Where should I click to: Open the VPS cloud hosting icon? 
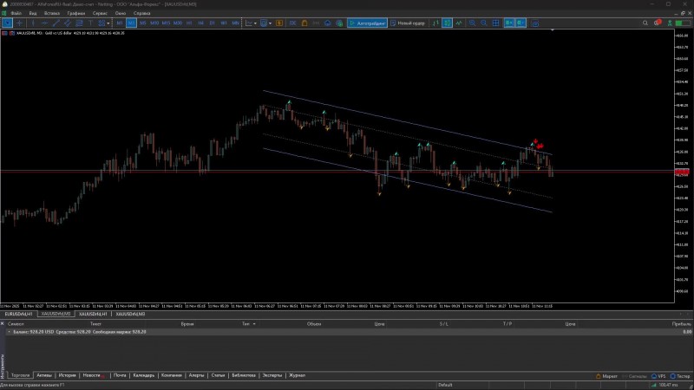(328, 23)
